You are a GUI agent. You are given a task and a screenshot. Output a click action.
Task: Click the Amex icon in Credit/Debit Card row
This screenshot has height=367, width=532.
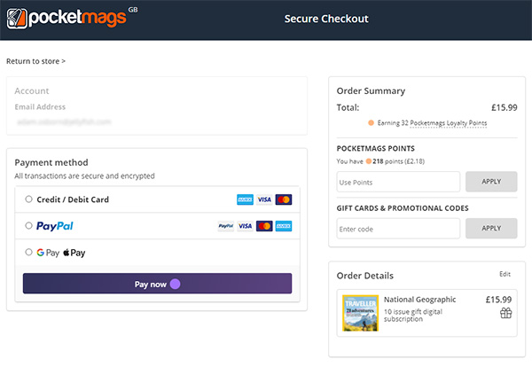(245, 199)
